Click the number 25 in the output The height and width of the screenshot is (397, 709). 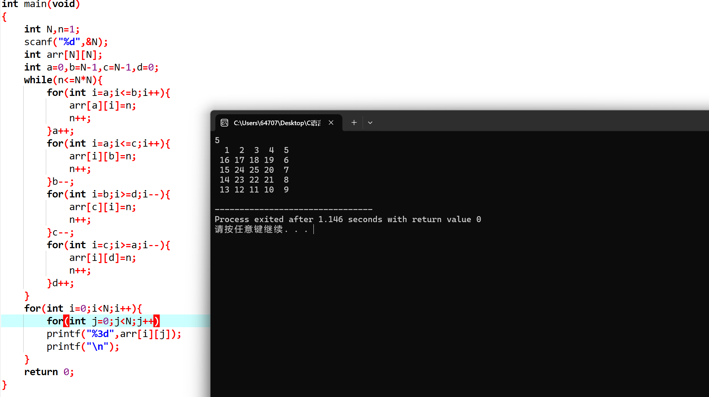254,170
